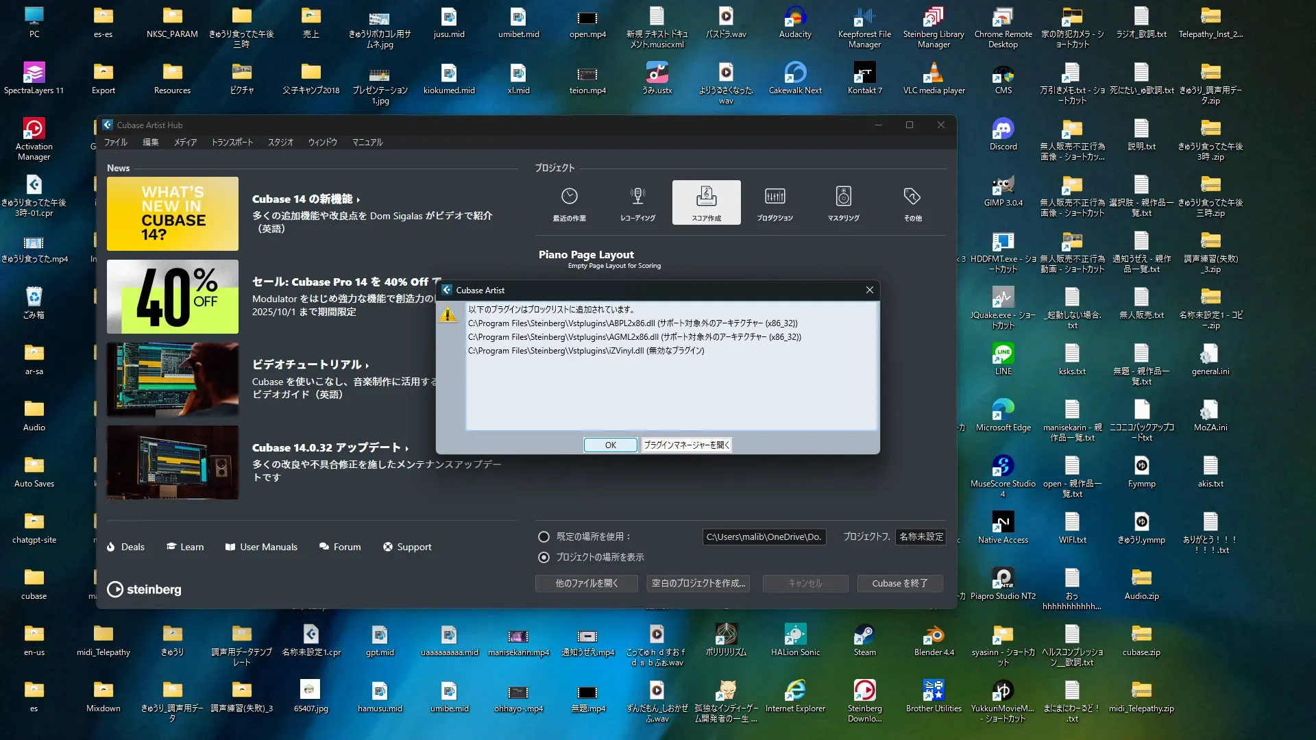The width and height of the screenshot is (1316, 740).
Task: Click プラグインマネージャーを開く button
Action: coord(686,445)
